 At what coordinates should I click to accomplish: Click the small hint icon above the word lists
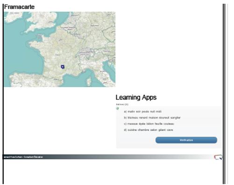pos(118,109)
